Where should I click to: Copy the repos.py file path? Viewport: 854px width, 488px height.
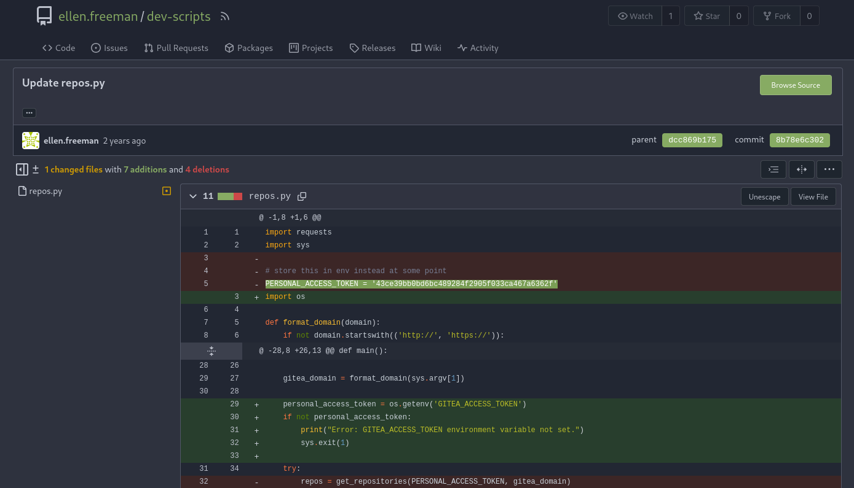point(302,196)
